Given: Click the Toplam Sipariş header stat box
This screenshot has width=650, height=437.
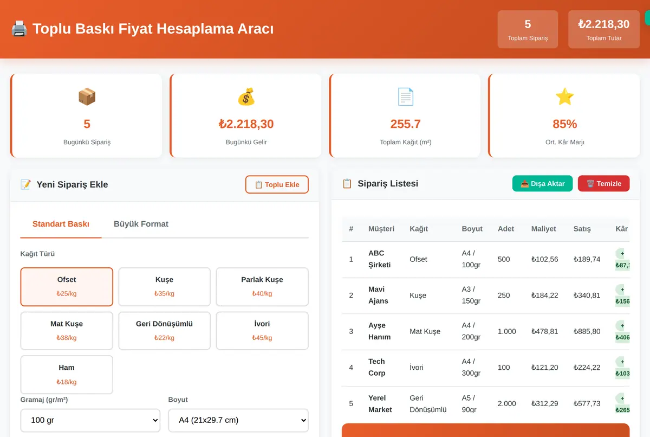Looking at the screenshot, I should coord(528,29).
